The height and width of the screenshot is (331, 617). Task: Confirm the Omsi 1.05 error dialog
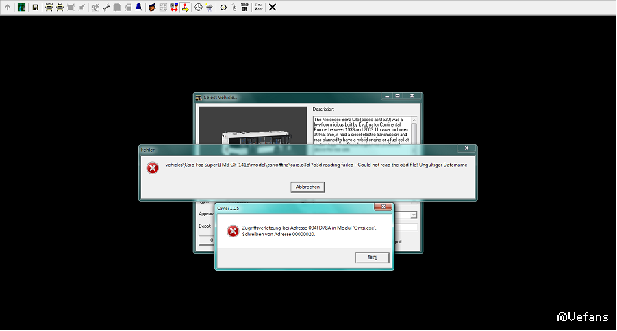(x=373, y=258)
